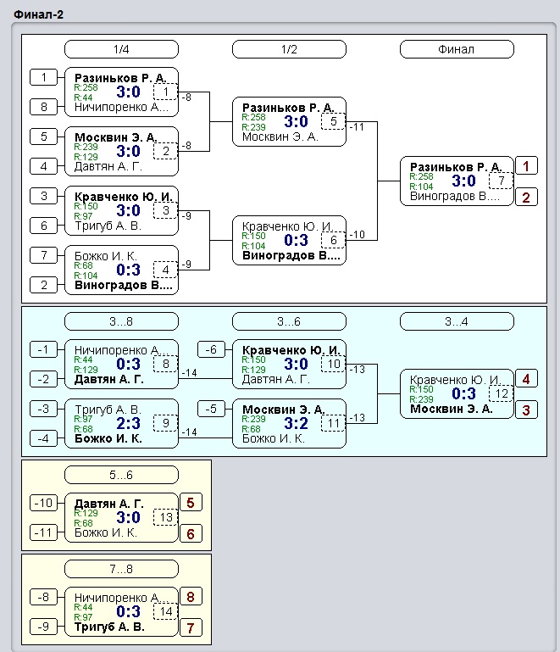
Task: Click the -4 loser slot box
Action: click(43, 438)
